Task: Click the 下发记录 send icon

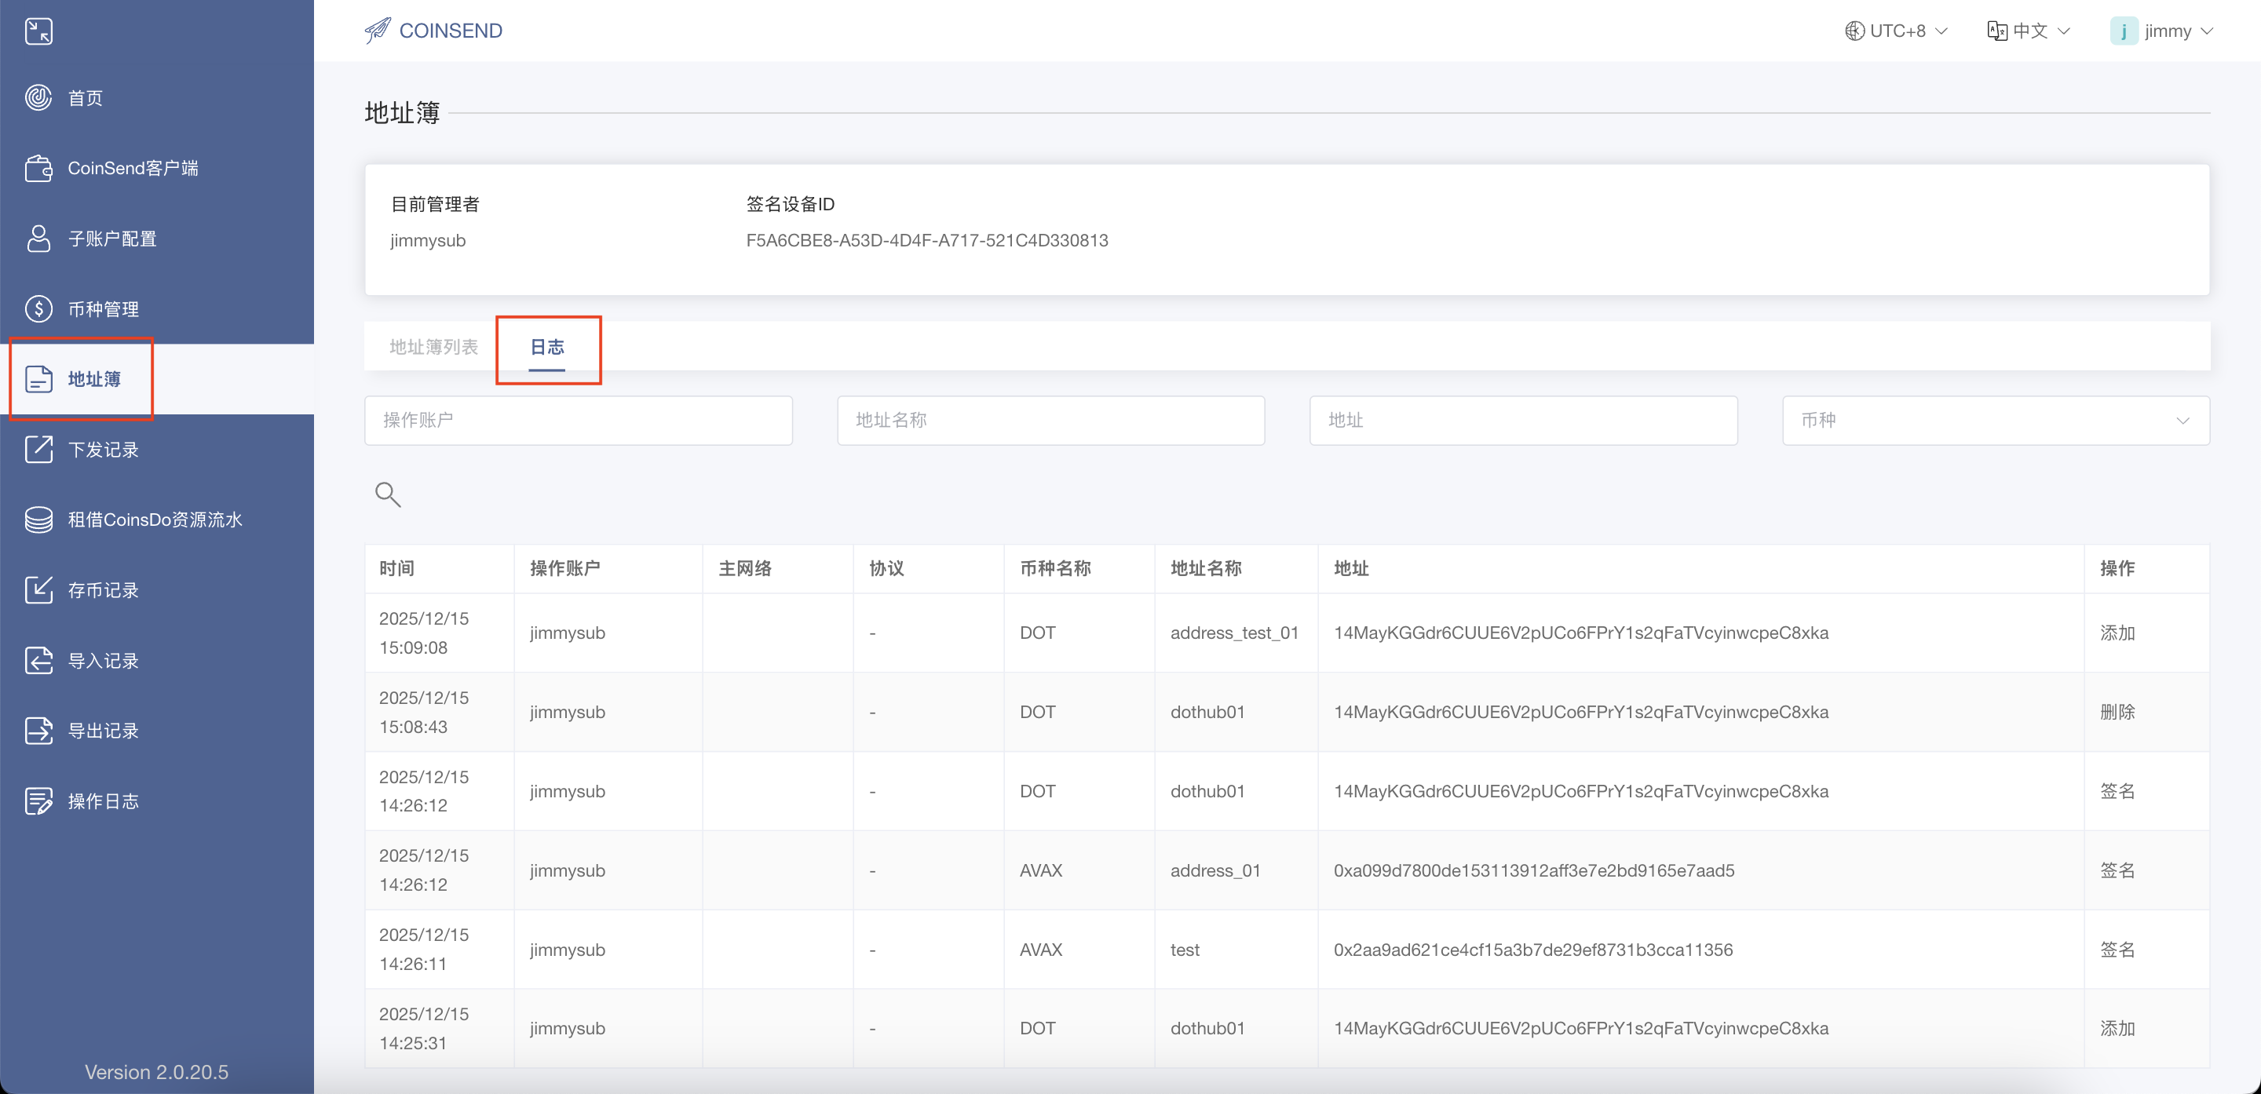Action: pos(38,449)
